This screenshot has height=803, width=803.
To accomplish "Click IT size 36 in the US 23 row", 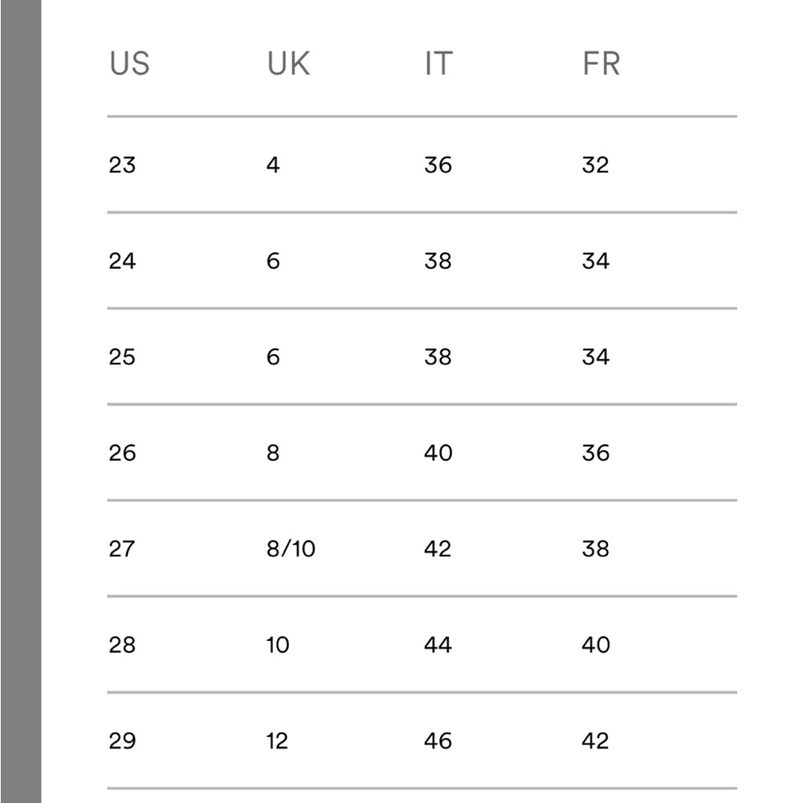I will (x=438, y=165).
